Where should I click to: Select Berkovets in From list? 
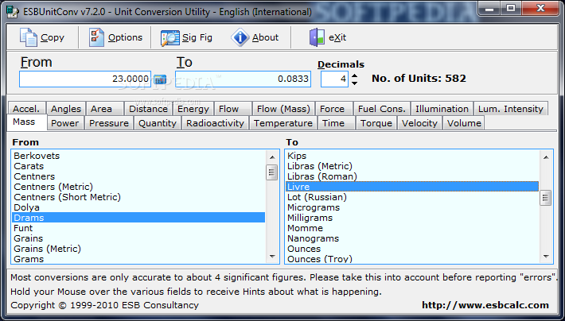coord(138,156)
